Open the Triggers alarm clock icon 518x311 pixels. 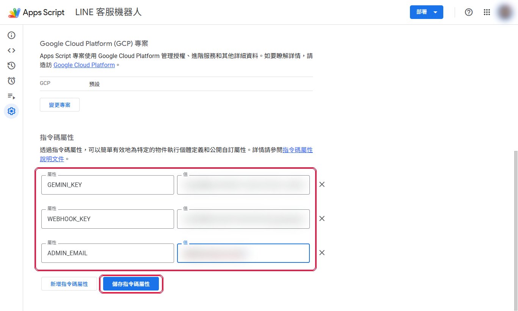(x=11, y=81)
